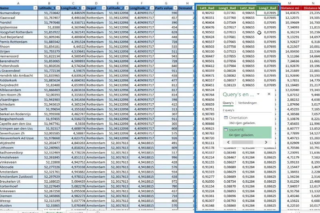
Task: Select the Numansdorp name cell
Action: pos(19,13)
